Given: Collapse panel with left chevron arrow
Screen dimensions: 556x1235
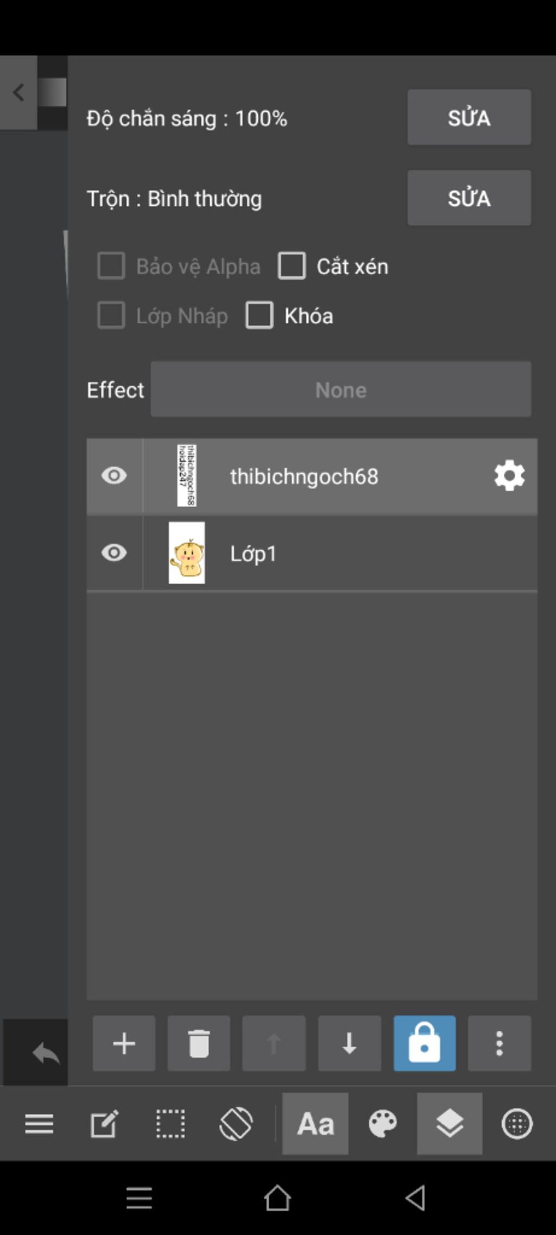Looking at the screenshot, I should tap(18, 92).
